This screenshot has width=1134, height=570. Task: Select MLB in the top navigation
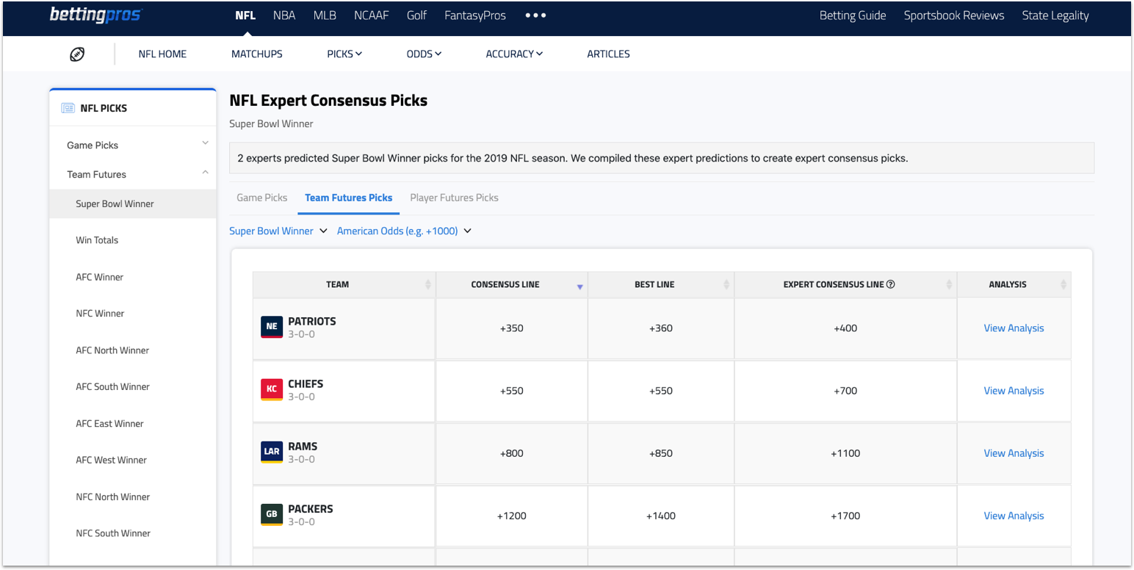point(325,15)
